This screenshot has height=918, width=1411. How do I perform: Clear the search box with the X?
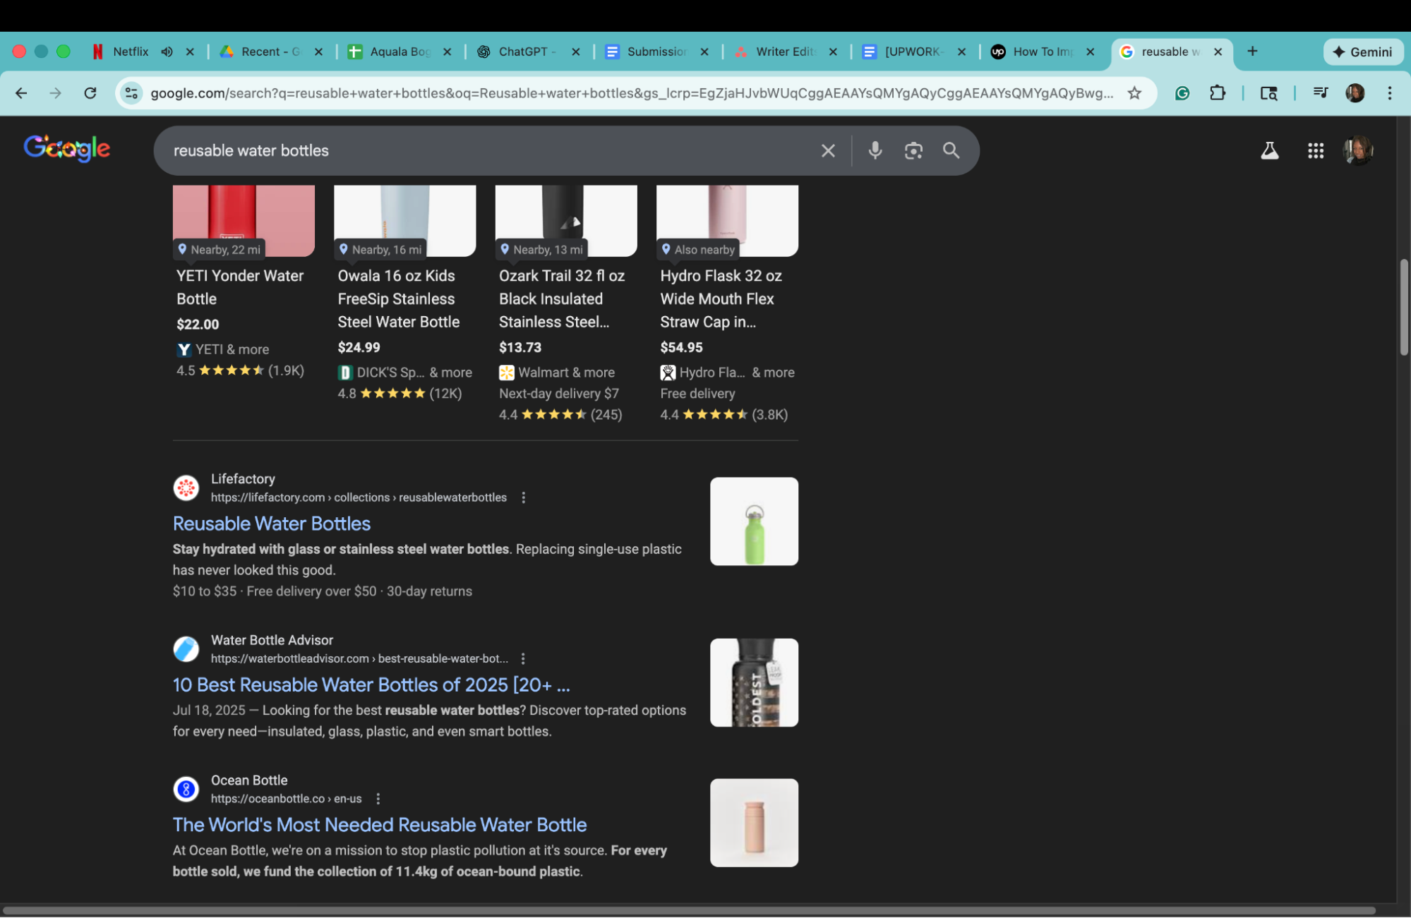(x=828, y=150)
